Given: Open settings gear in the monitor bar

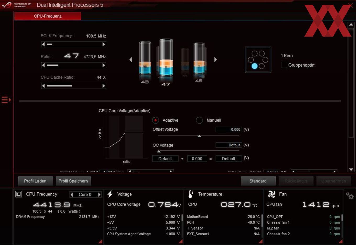Looking at the screenshot, I should coord(350,195).
